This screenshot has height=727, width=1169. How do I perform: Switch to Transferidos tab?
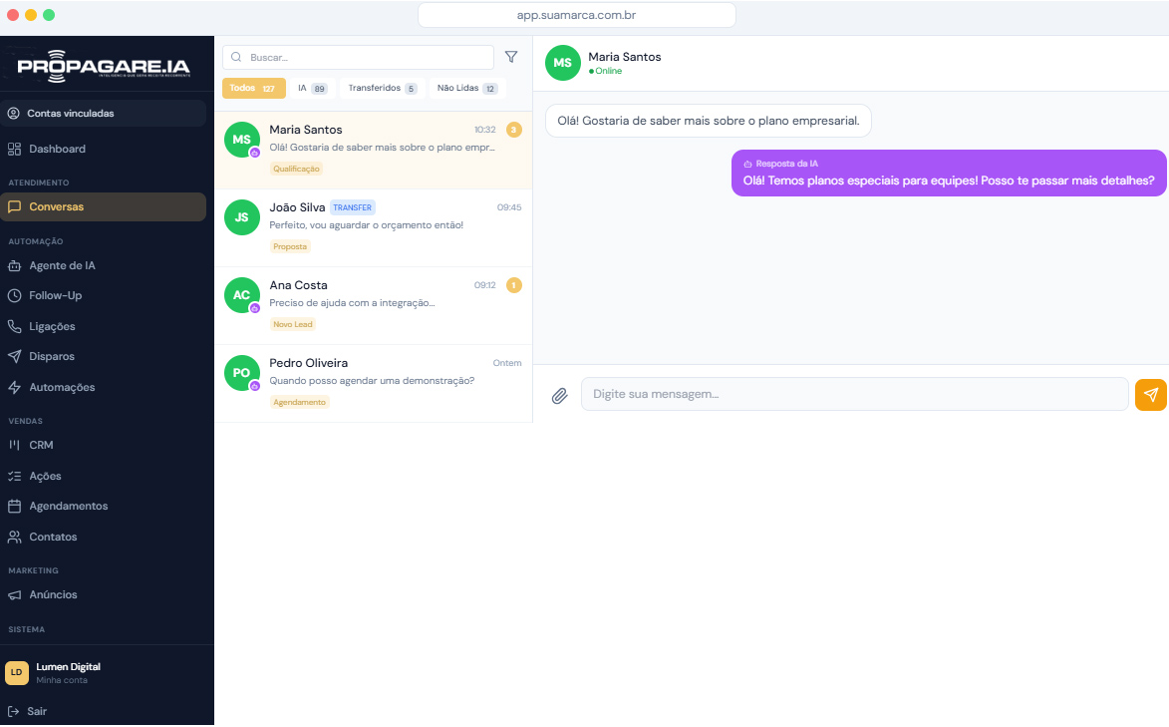(x=383, y=88)
